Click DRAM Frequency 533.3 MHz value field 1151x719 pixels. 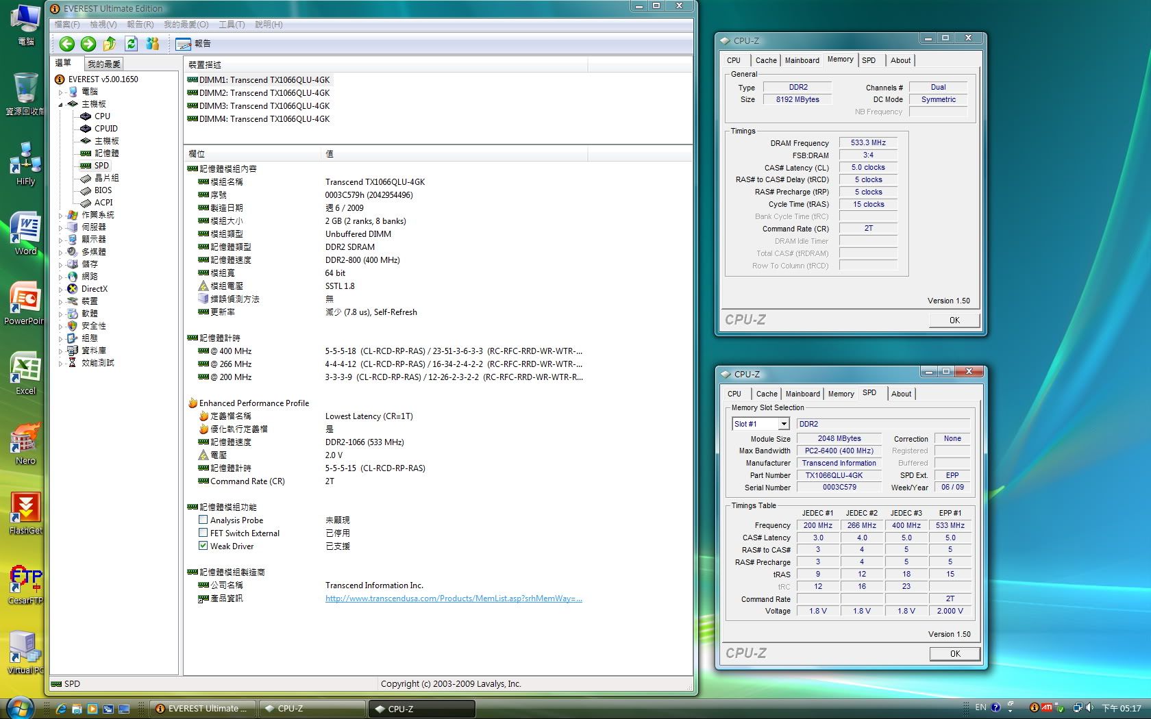pyautogui.click(x=868, y=143)
